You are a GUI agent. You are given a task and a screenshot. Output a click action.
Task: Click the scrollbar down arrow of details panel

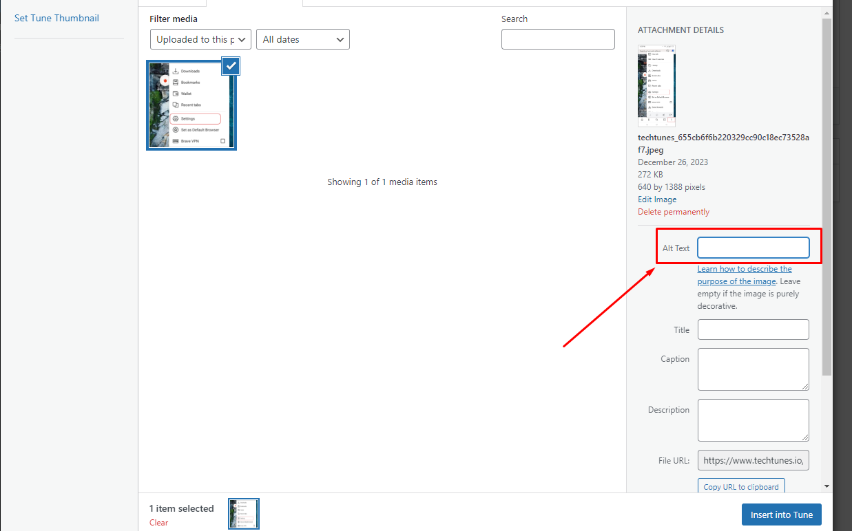(x=827, y=486)
